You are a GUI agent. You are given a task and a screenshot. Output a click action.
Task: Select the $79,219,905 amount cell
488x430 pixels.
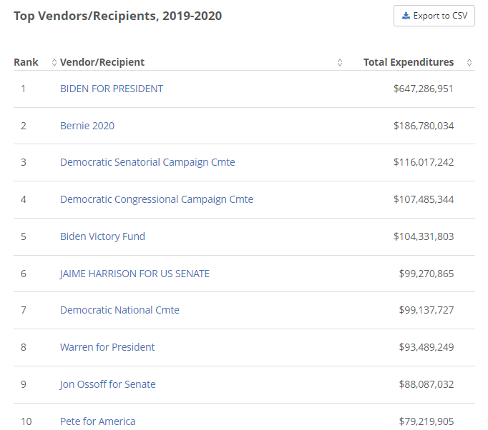click(x=426, y=421)
